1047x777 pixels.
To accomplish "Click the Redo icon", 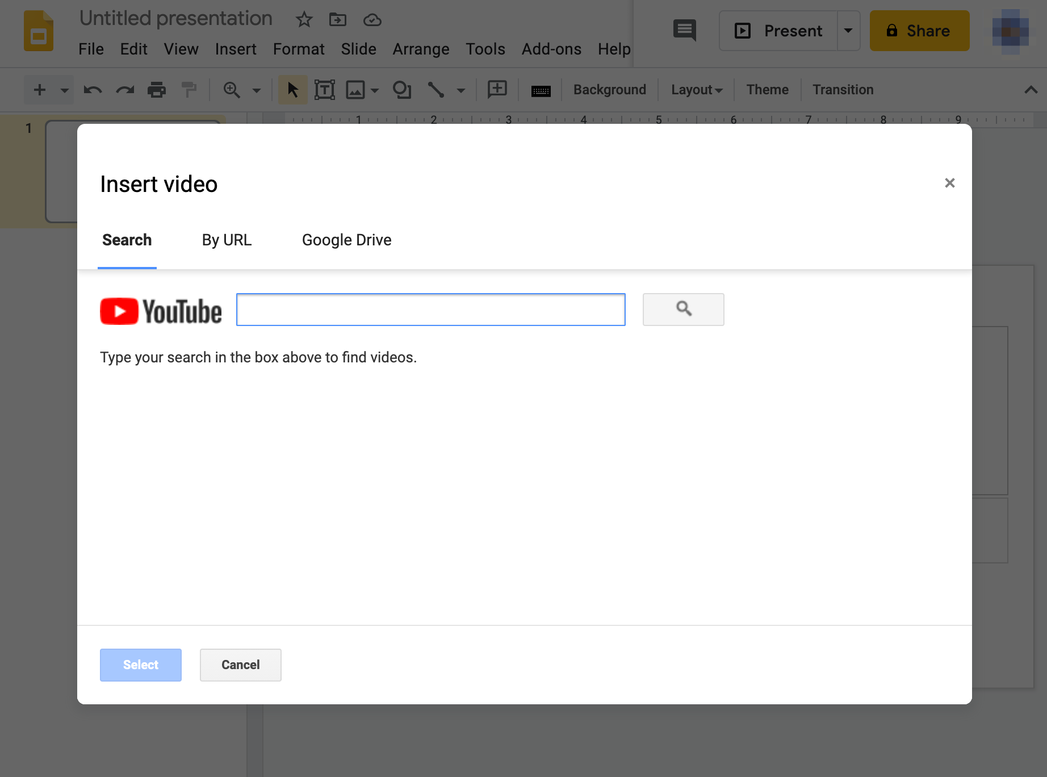I will 125,90.
